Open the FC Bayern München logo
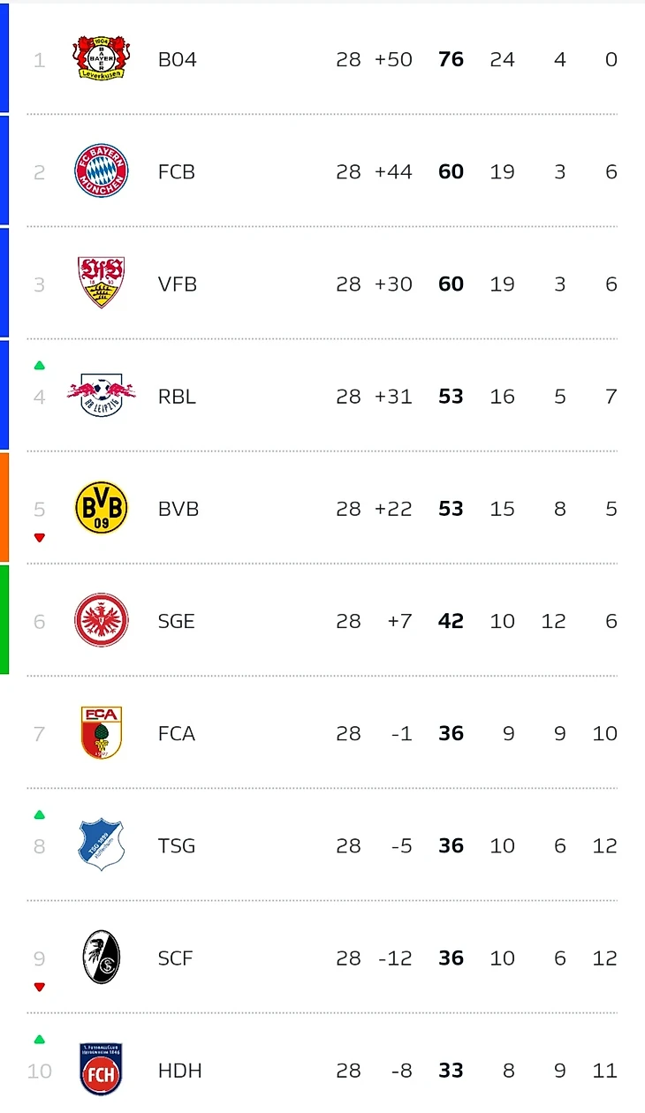The height and width of the screenshot is (1113, 645). click(101, 171)
